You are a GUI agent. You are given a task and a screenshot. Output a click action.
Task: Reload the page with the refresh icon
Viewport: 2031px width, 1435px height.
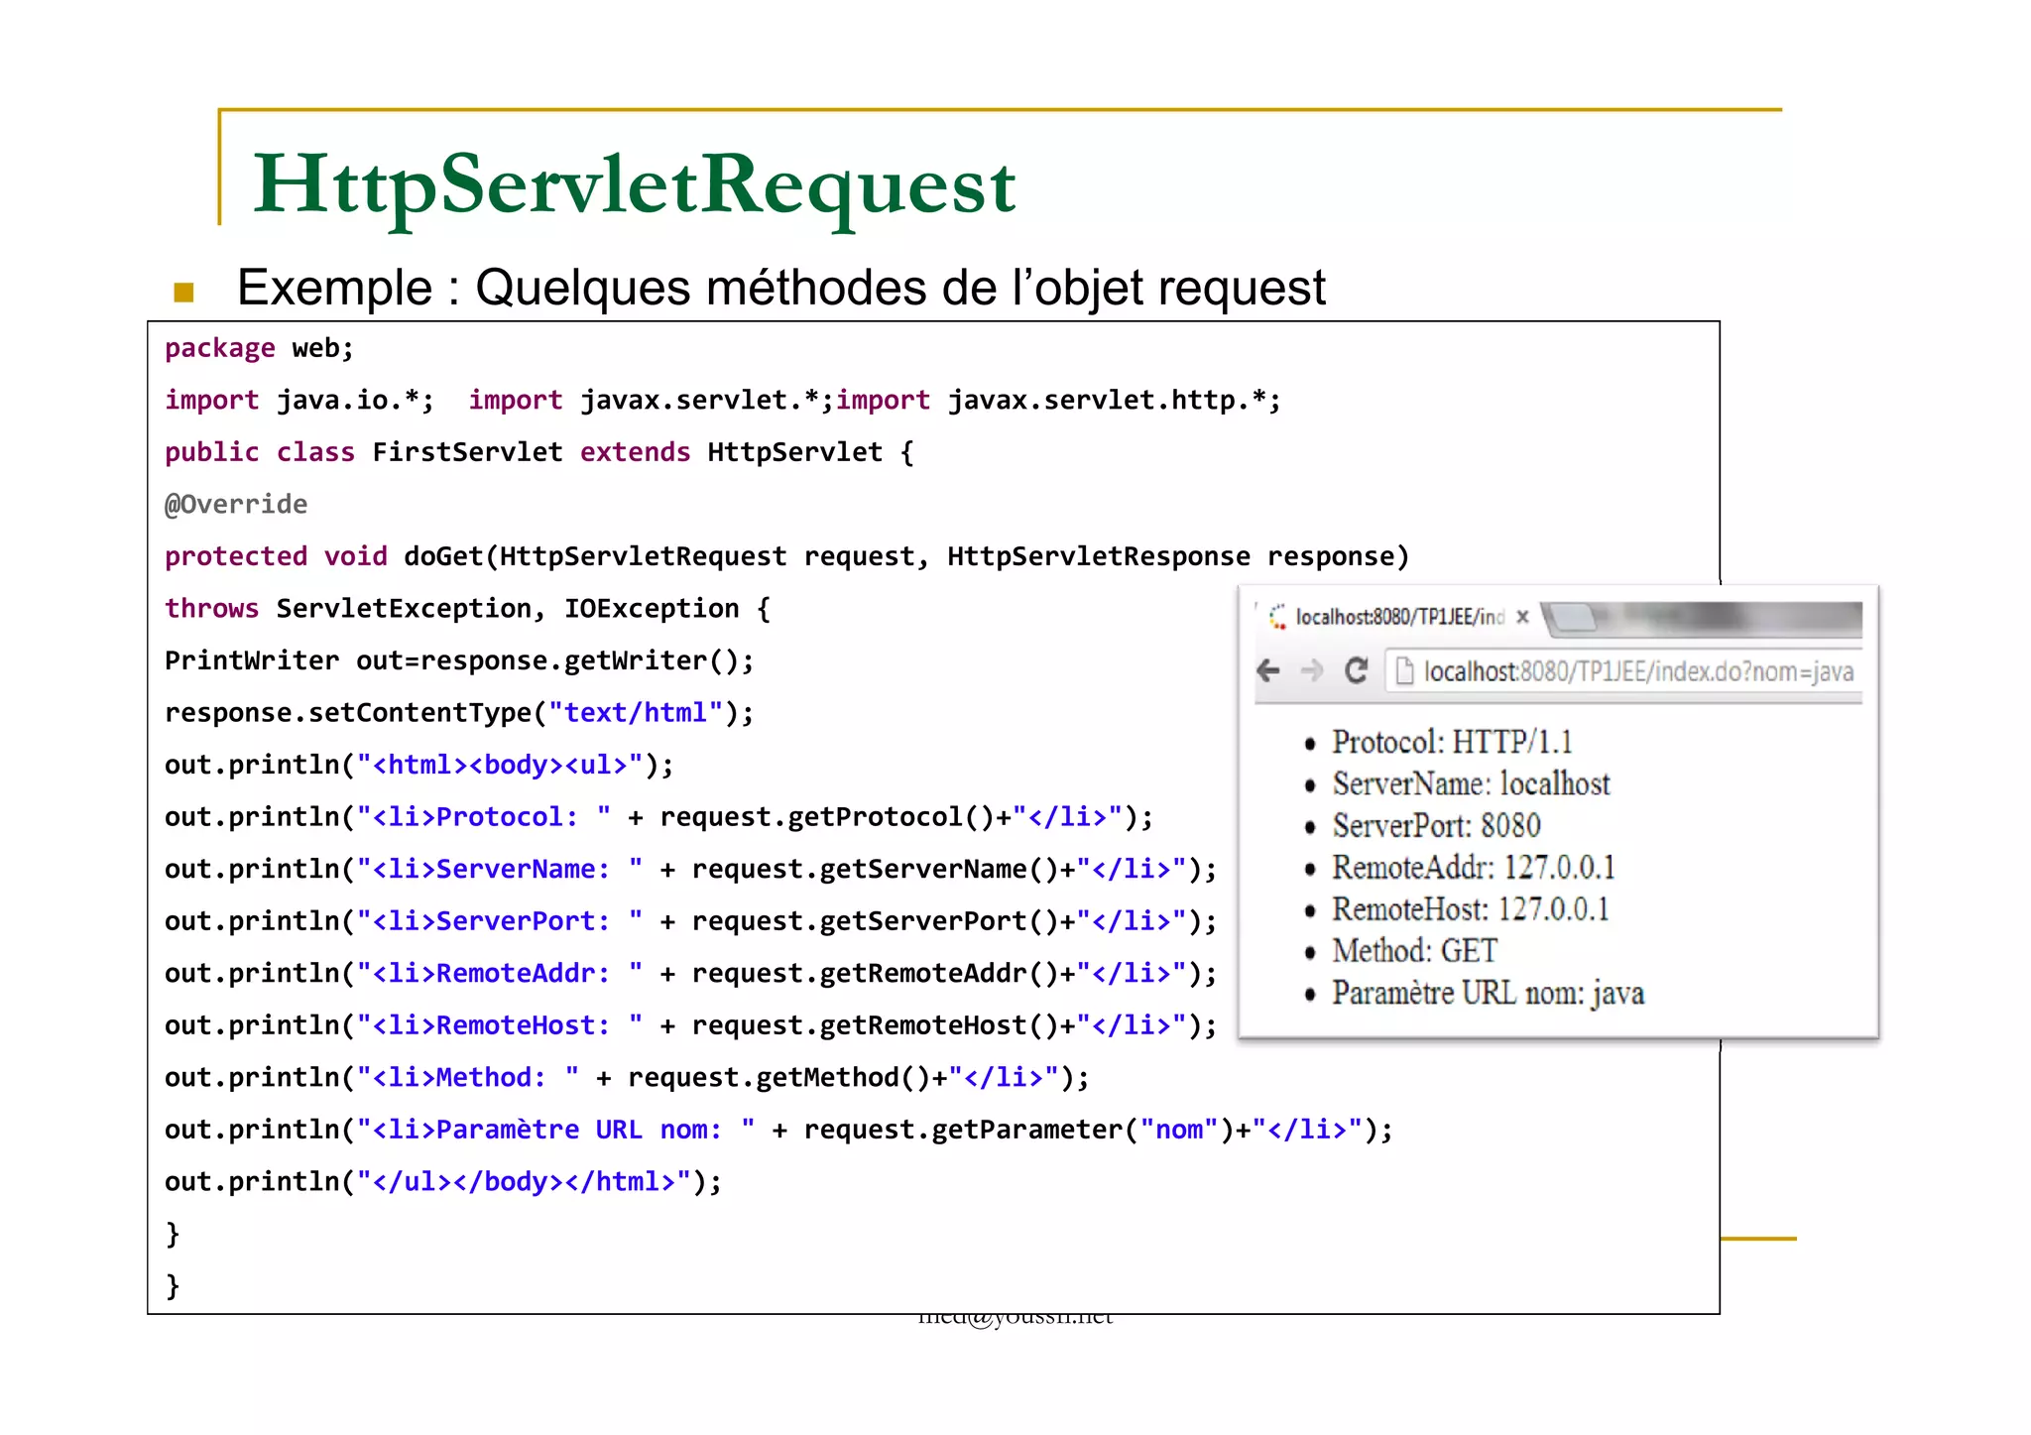click(1357, 671)
